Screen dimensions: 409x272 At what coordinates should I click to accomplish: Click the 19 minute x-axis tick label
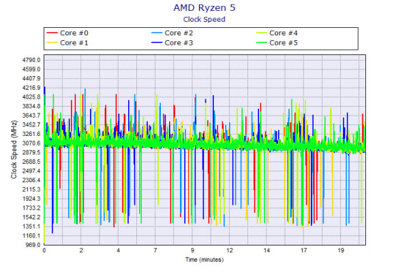[x=341, y=250]
